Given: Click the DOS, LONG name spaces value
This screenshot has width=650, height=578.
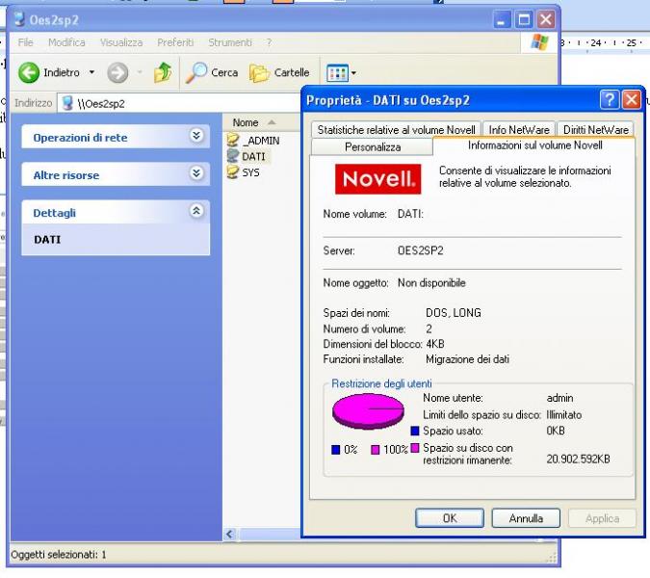Looking at the screenshot, I should 454,313.
